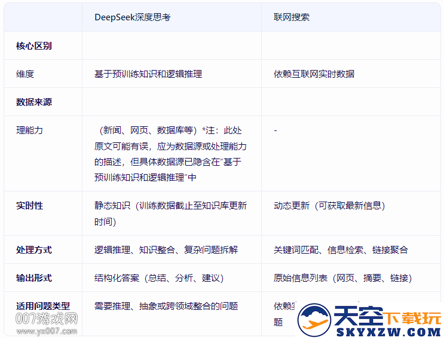Screen dimensions: 444x338
Task: Select cell 动态更新（可获取最新信息）
Action: click(x=329, y=206)
